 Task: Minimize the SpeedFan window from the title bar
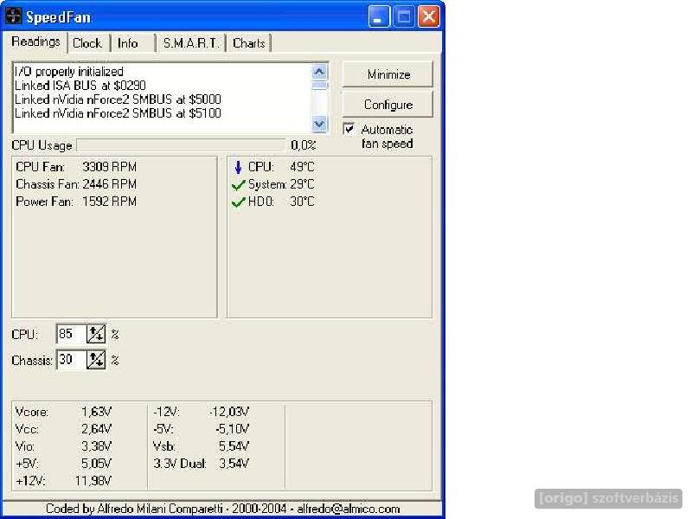(379, 16)
